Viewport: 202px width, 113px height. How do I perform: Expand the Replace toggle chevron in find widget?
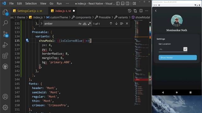[x=41, y=24]
